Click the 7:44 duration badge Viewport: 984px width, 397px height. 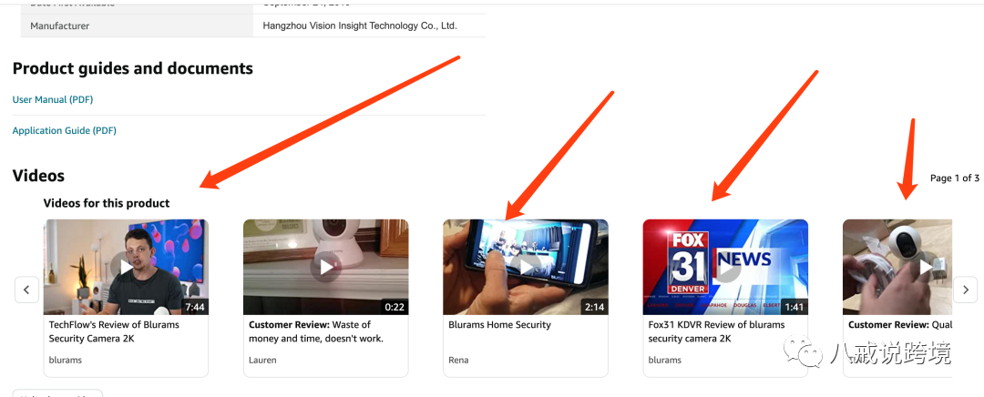pos(195,308)
